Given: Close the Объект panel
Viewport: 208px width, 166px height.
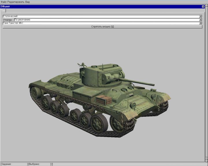Looking at the screenshot, I should click(203, 6).
